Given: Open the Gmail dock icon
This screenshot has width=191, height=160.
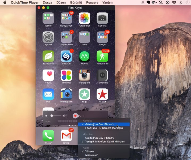Looking at the screenshot, I should [x=66, y=136].
